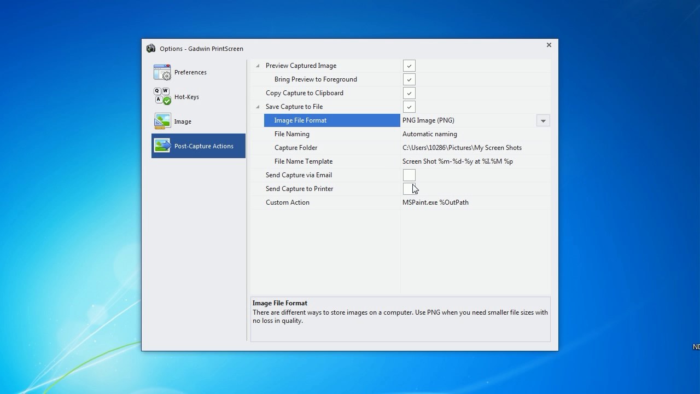
Task: Enable Send Capture to Printer checkbox
Action: 409,189
